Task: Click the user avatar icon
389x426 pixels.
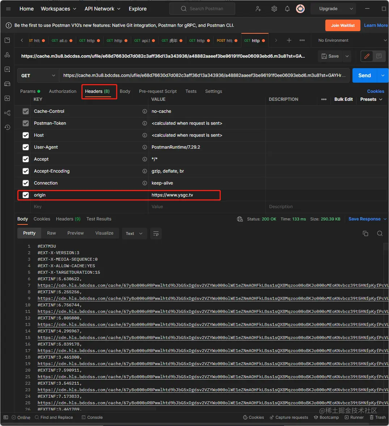Action: [300, 9]
